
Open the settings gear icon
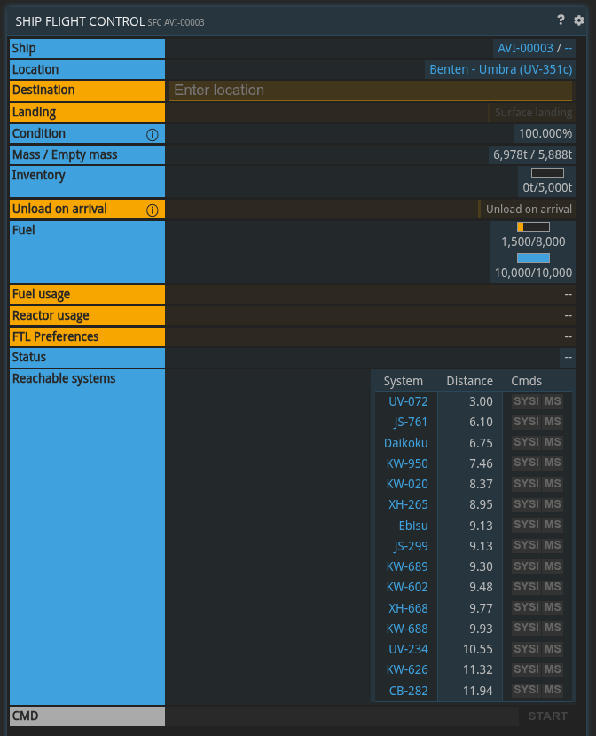pos(579,20)
